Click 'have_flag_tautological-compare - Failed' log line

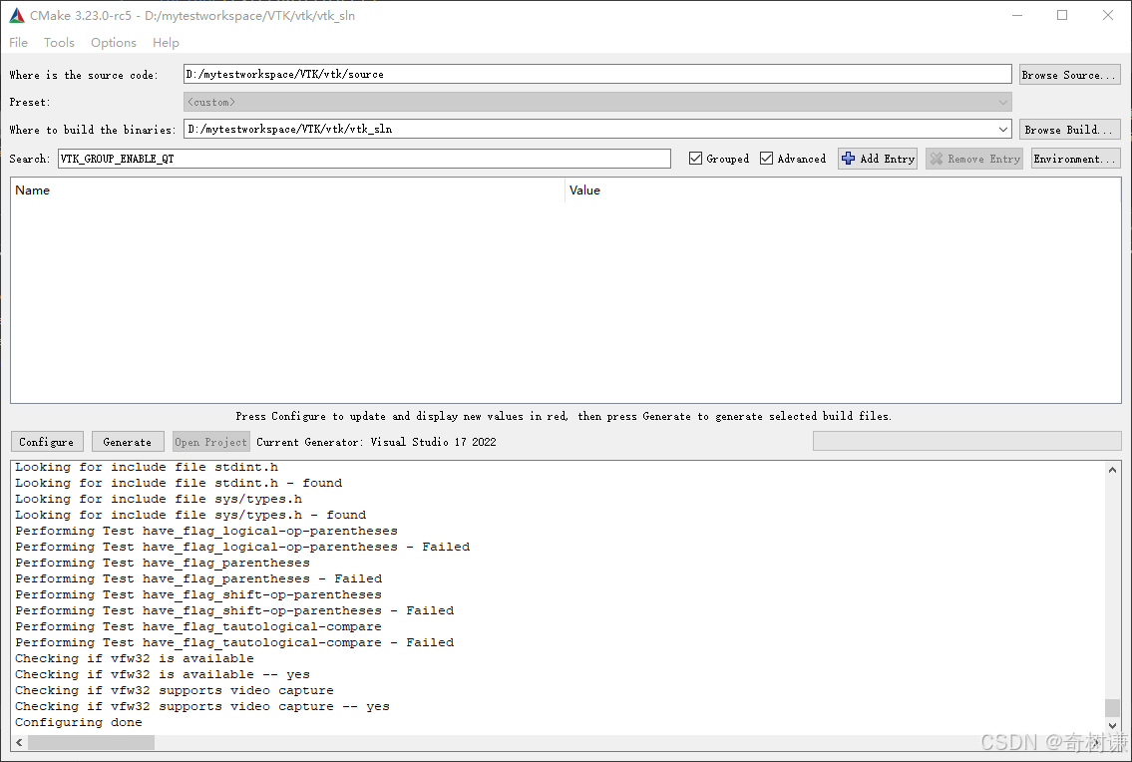234,642
